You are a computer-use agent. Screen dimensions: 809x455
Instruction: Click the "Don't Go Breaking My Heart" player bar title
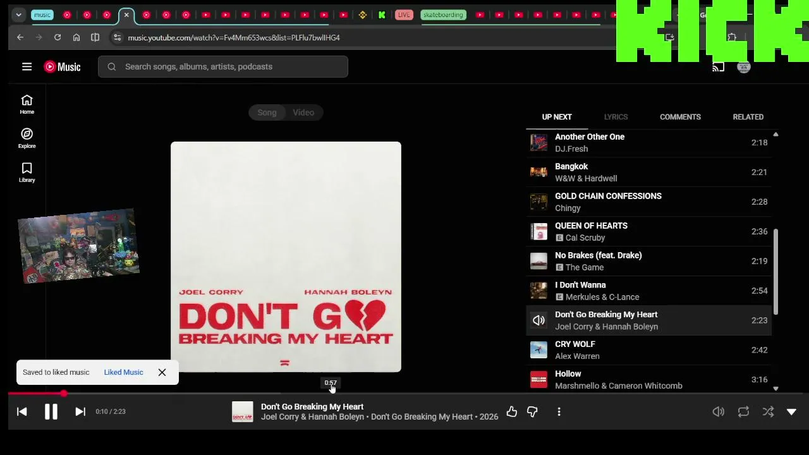(312, 407)
